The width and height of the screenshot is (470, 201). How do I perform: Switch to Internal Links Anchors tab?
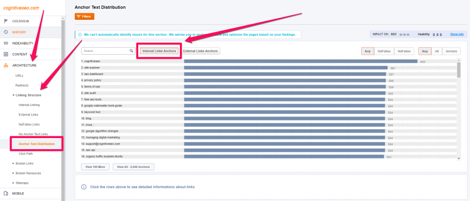[159, 51]
